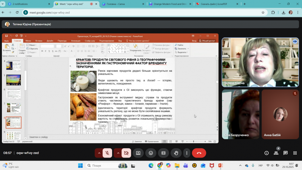Image resolution: width=302 pixels, height=170 pixels.
Task: Turn on the camera in Meet
Action: 126,153
